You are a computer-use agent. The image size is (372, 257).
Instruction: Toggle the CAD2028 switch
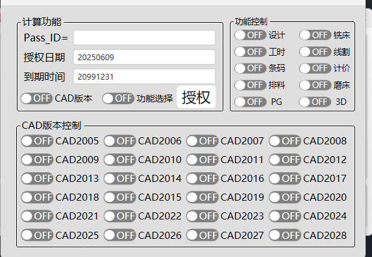(285, 235)
